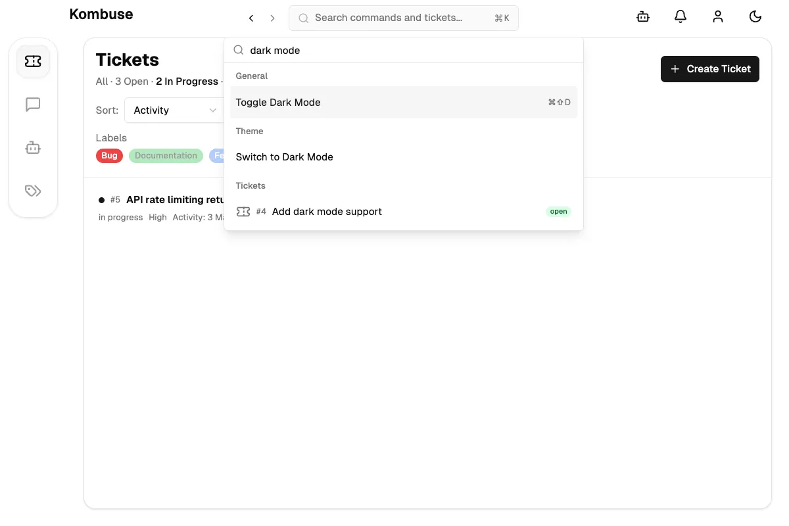This screenshot has height=526, width=789.
Task: Click the bot assistant icon in the header
Action: point(643,16)
